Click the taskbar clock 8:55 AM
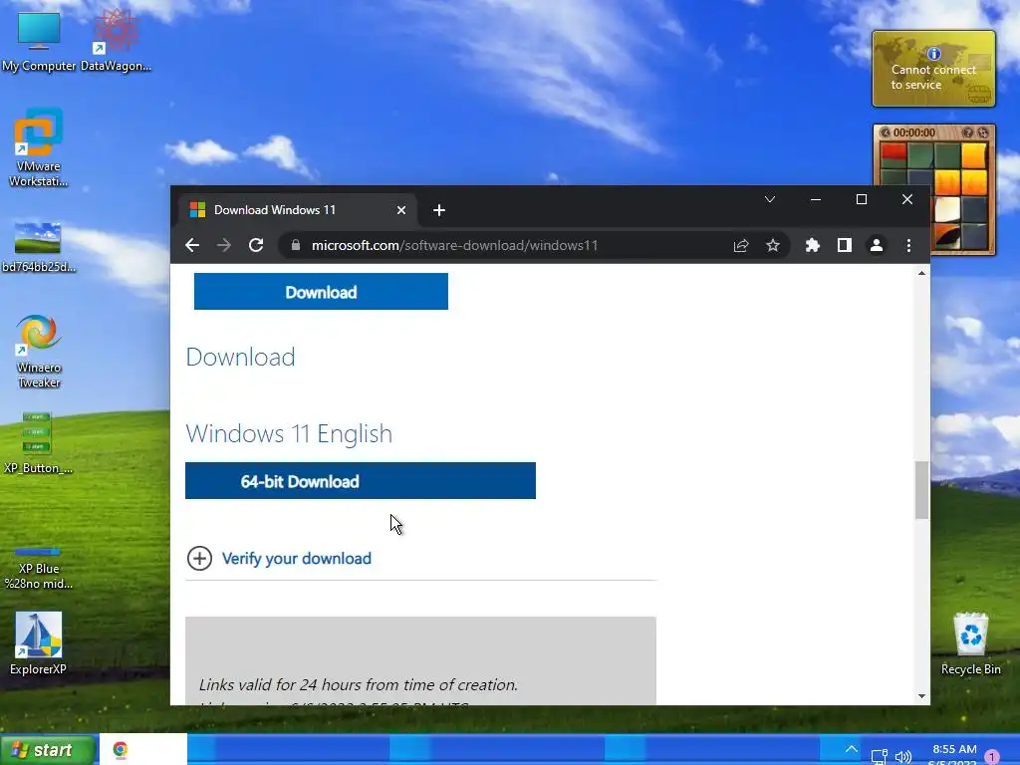Screen dimensions: 1020x765 coord(954,749)
